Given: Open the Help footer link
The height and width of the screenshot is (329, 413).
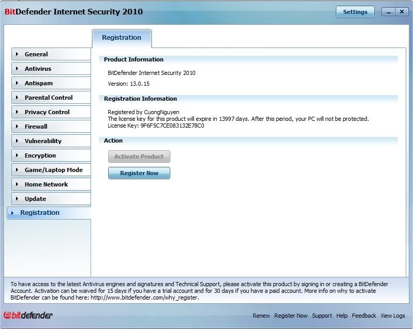Looking at the screenshot, I should coord(342,316).
